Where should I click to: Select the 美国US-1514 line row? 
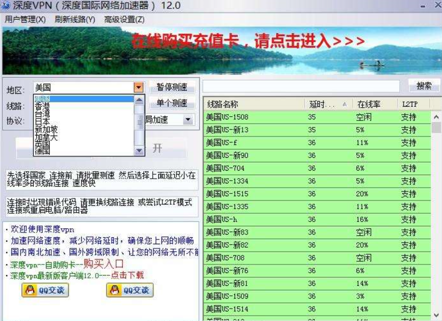(x=317, y=309)
